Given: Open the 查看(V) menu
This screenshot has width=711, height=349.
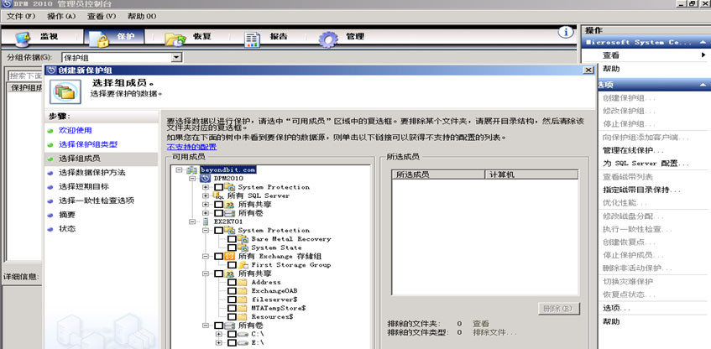Looking at the screenshot, I should tap(102, 16).
